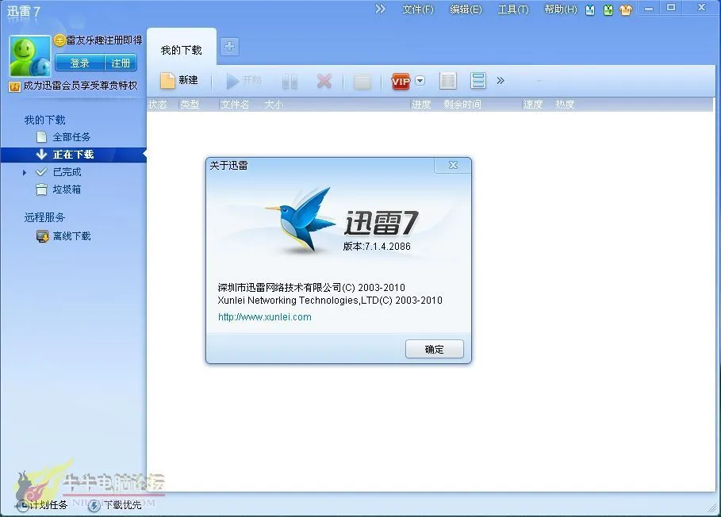Select the pause download icon
The height and width of the screenshot is (517, 721).
click(x=289, y=80)
